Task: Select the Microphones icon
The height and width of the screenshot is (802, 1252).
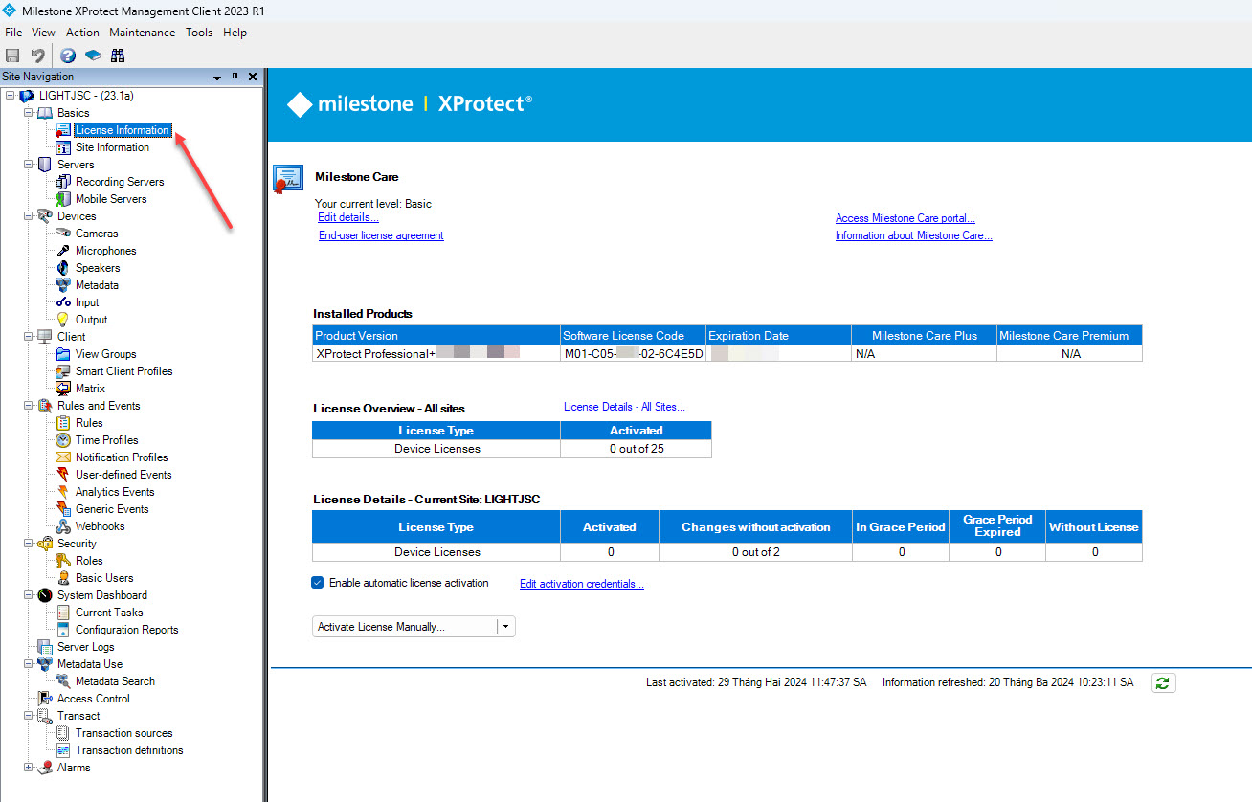Action: (63, 251)
